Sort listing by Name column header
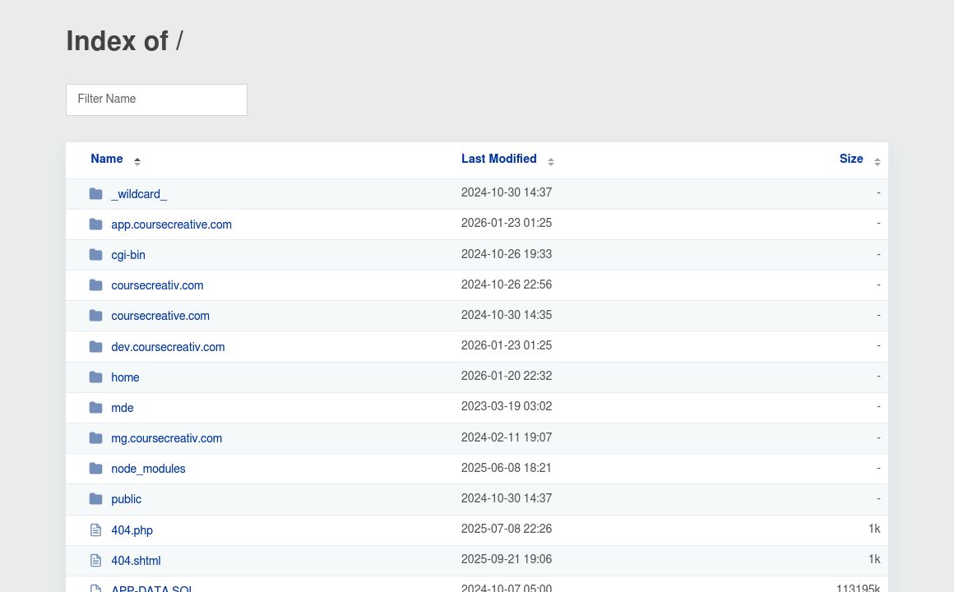 pos(107,160)
